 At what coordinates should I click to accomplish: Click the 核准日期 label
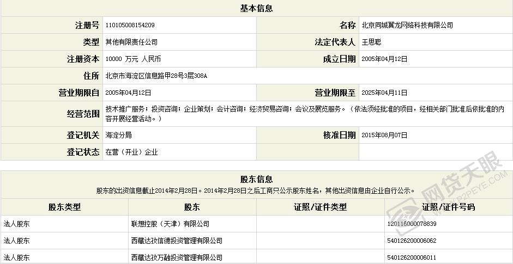[339, 135]
